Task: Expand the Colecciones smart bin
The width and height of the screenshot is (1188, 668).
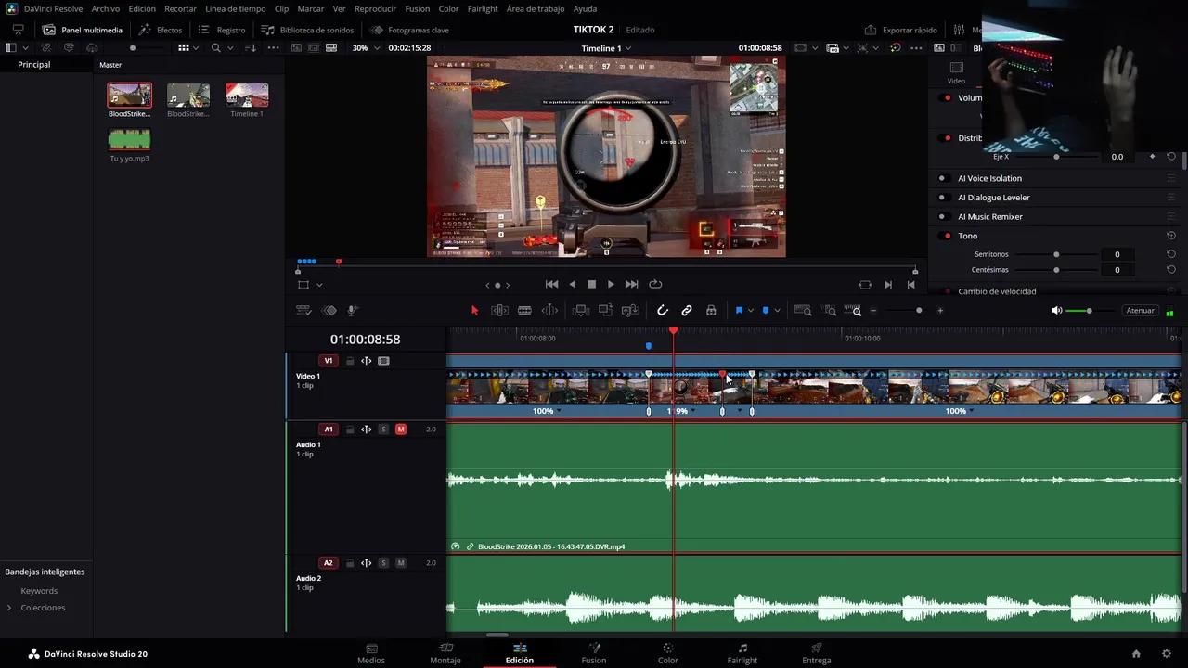Action: (x=9, y=608)
